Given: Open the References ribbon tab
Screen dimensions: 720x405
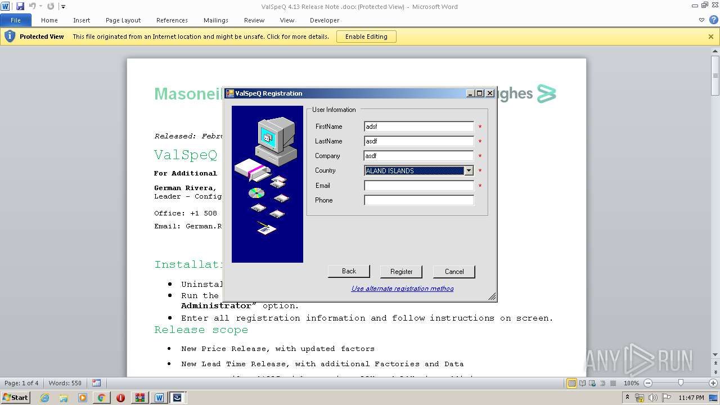Looking at the screenshot, I should (x=172, y=20).
